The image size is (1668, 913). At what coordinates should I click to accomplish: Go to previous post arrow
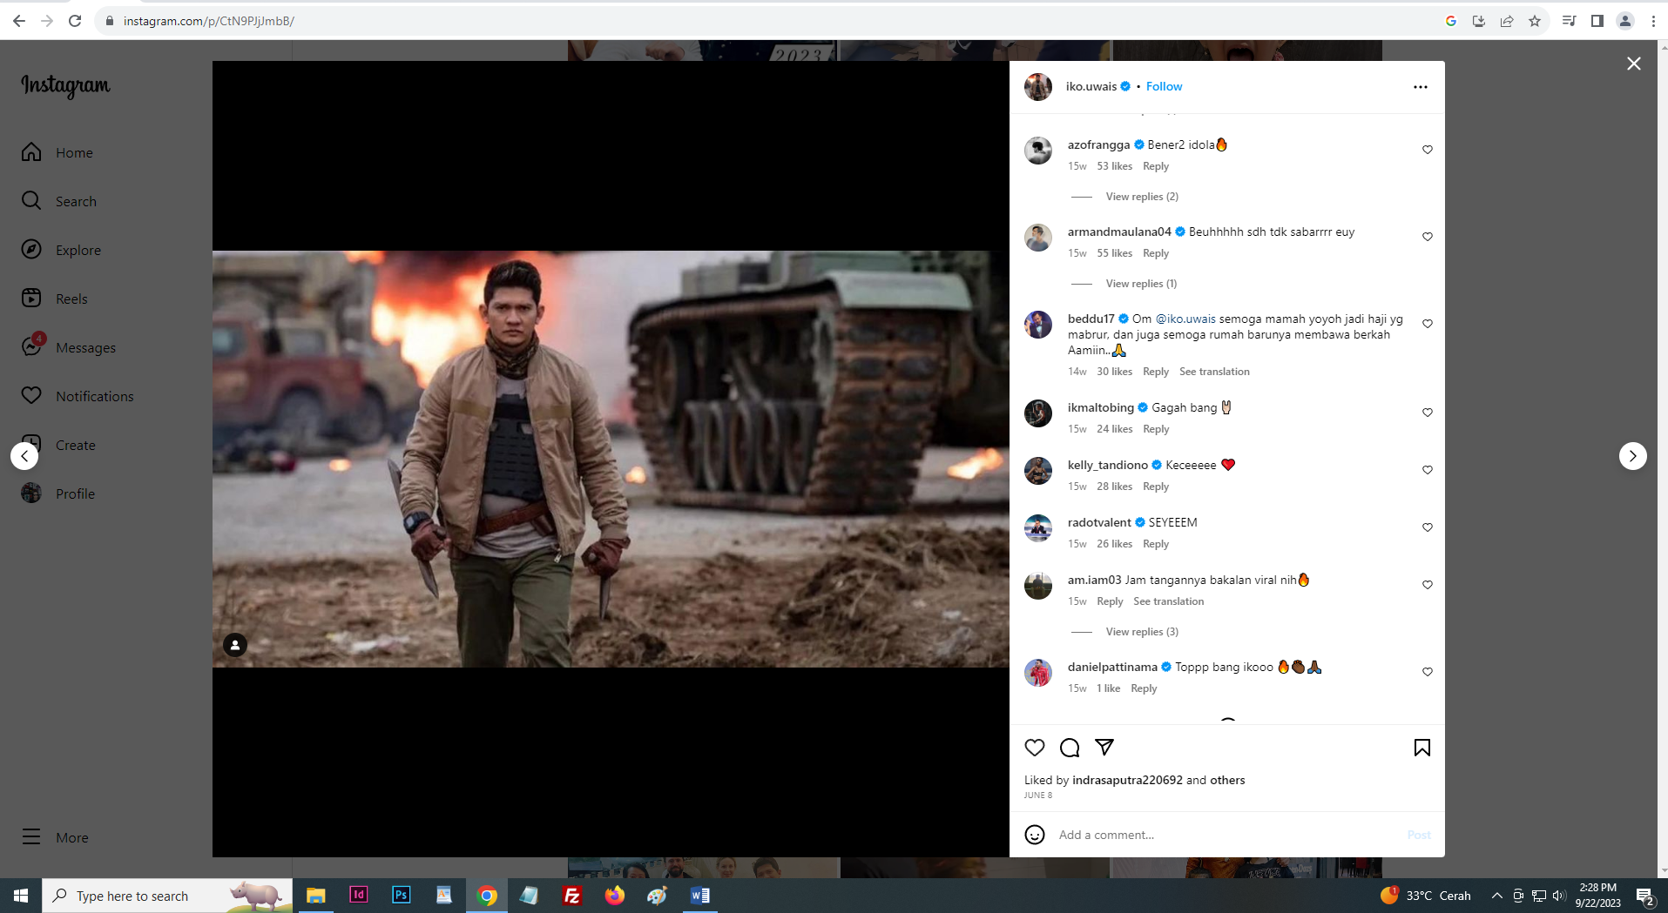pos(24,456)
